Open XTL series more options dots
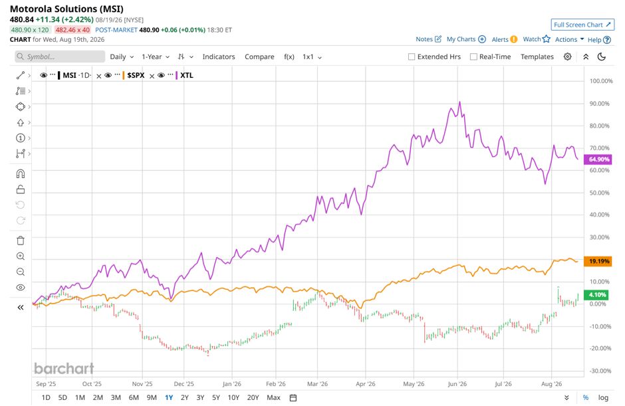The width and height of the screenshot is (625, 406). 170,75
